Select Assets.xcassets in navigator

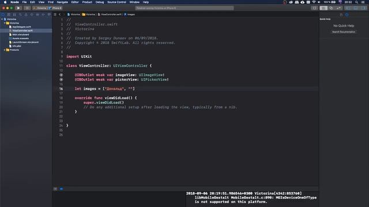pyautogui.click(x=20, y=39)
